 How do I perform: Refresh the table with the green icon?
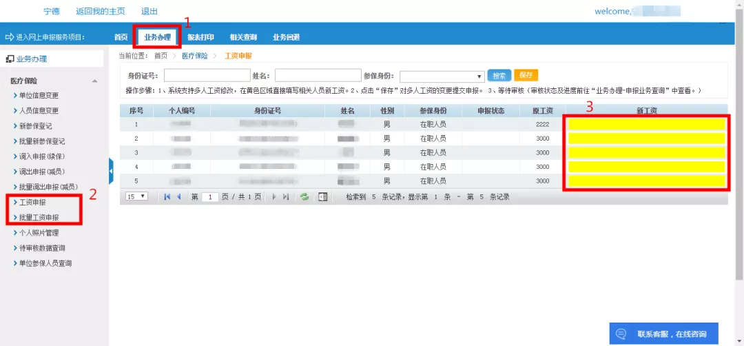coord(304,196)
